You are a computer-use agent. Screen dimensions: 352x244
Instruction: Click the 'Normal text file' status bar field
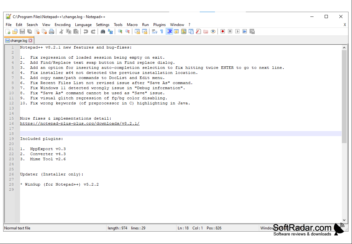click(17, 228)
